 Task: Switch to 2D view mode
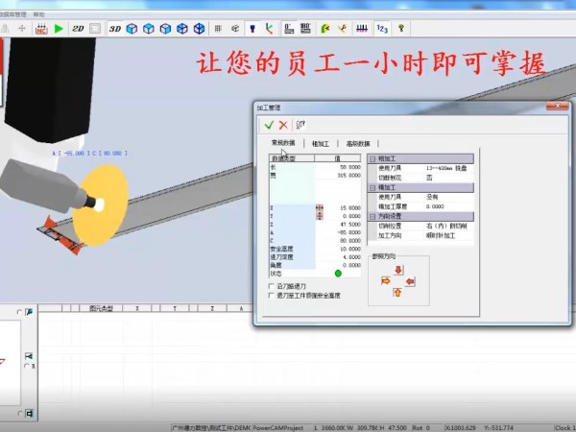coord(78,29)
